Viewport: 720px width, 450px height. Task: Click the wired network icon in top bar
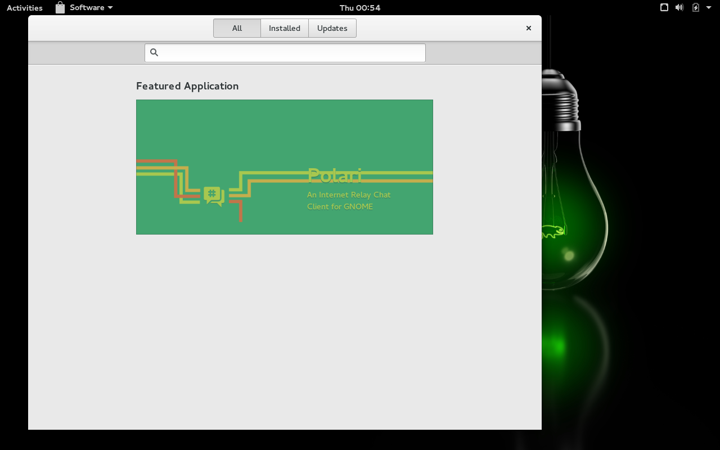click(x=664, y=8)
